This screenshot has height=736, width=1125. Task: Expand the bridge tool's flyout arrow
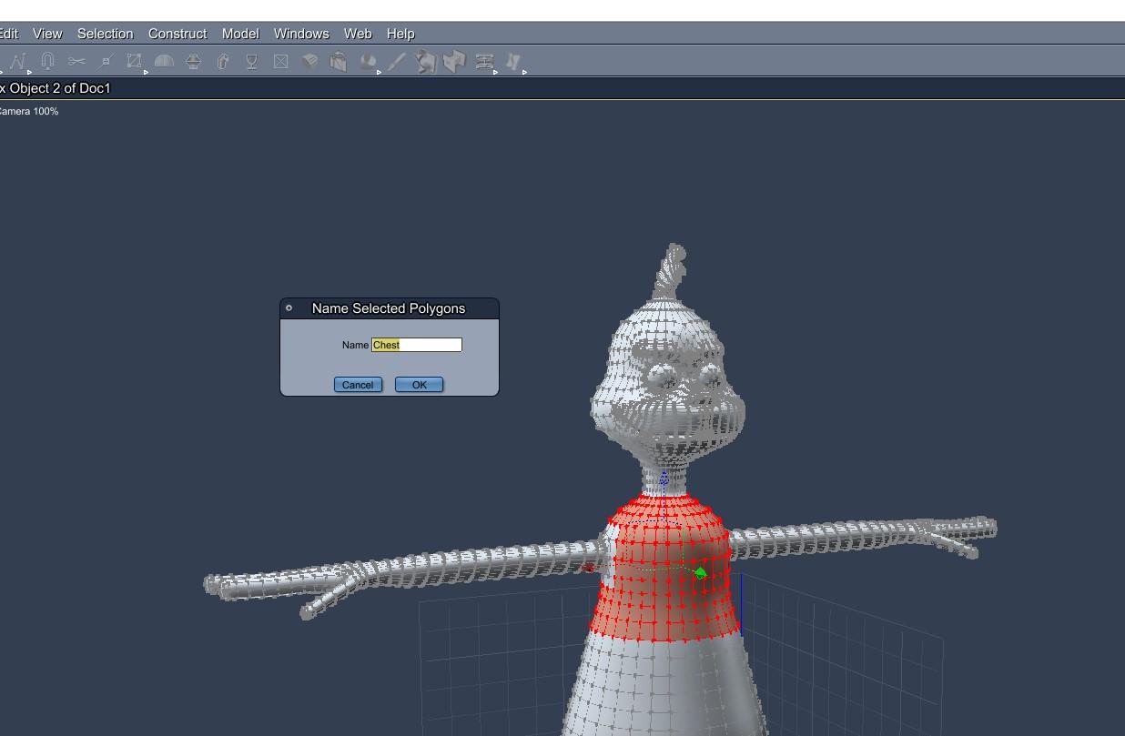pyautogui.click(x=495, y=72)
